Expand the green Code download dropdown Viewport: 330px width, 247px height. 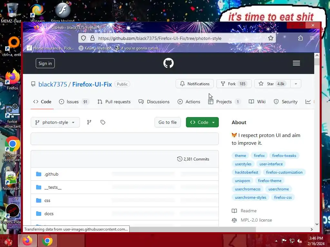pyautogui.click(x=202, y=122)
